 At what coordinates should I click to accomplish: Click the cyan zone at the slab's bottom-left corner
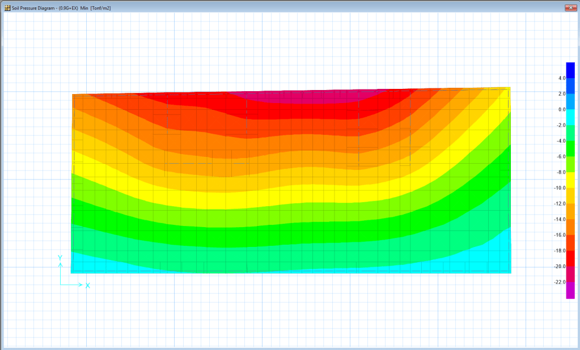click(91, 262)
